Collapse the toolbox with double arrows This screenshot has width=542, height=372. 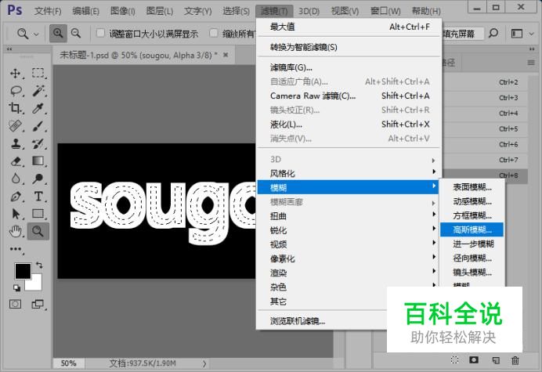9,49
